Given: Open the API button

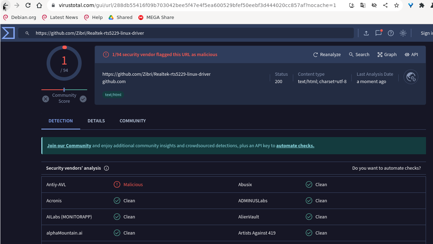Looking at the screenshot, I should [411, 55].
